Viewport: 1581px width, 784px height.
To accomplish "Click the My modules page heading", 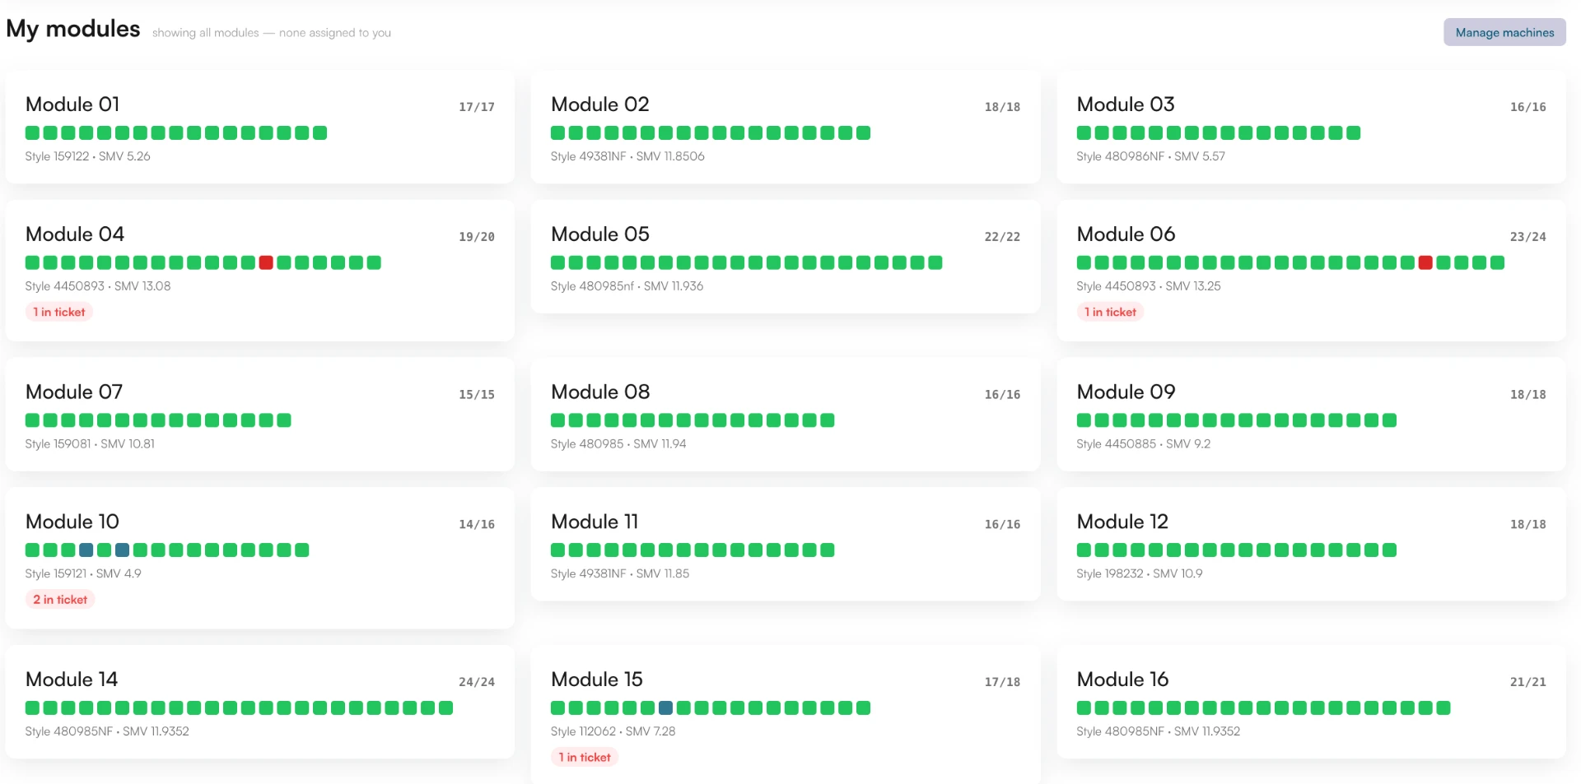I will 73,30.
